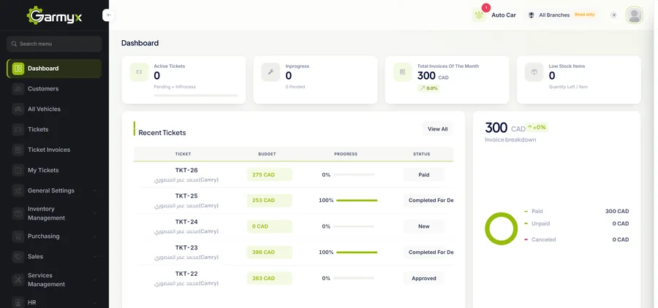Click the All Branches building icon
This screenshot has height=308, width=658.
[532, 15]
